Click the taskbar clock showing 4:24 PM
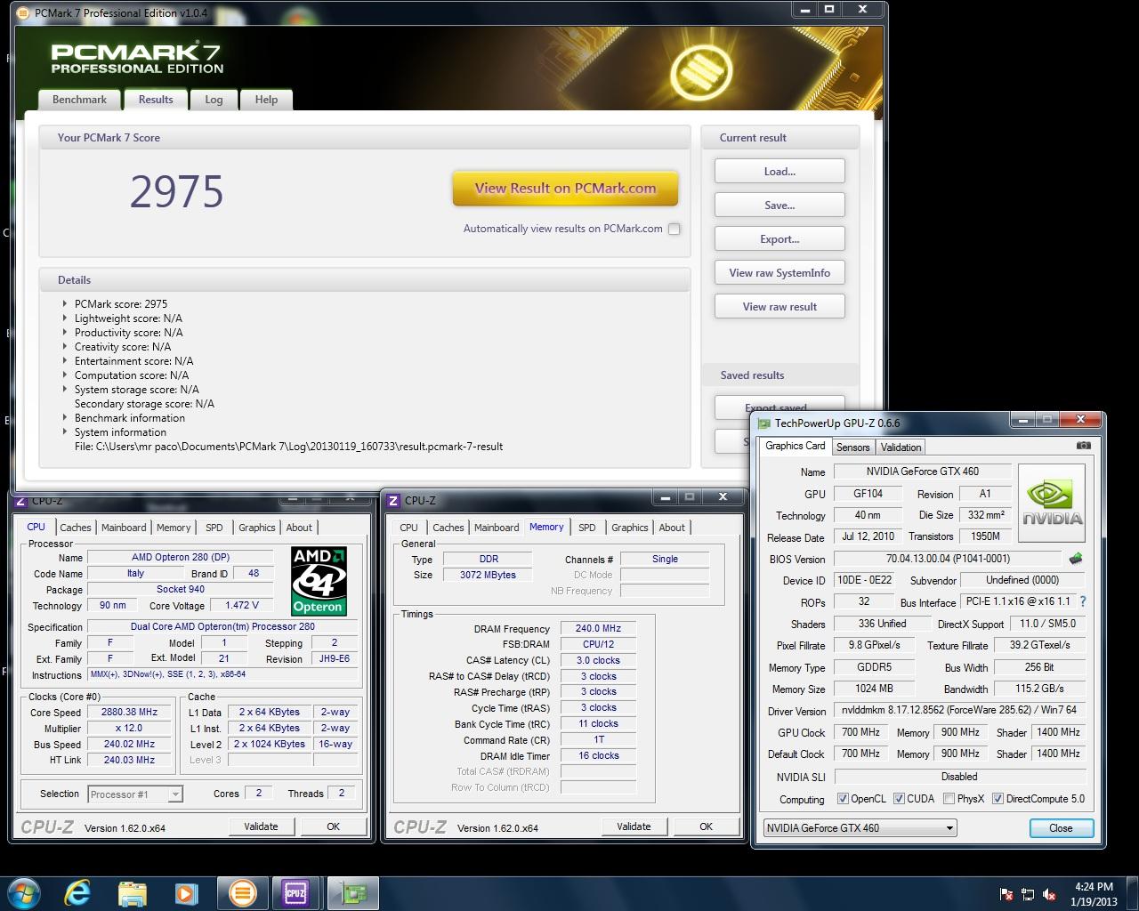Image resolution: width=1139 pixels, height=911 pixels. [x=1094, y=894]
